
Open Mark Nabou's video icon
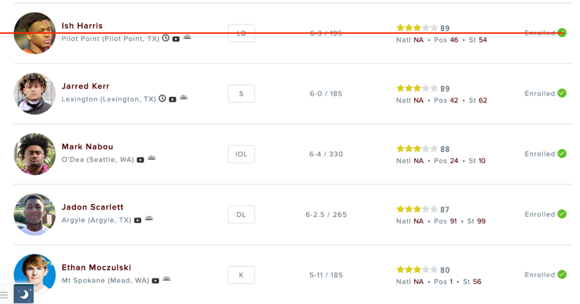click(x=140, y=160)
